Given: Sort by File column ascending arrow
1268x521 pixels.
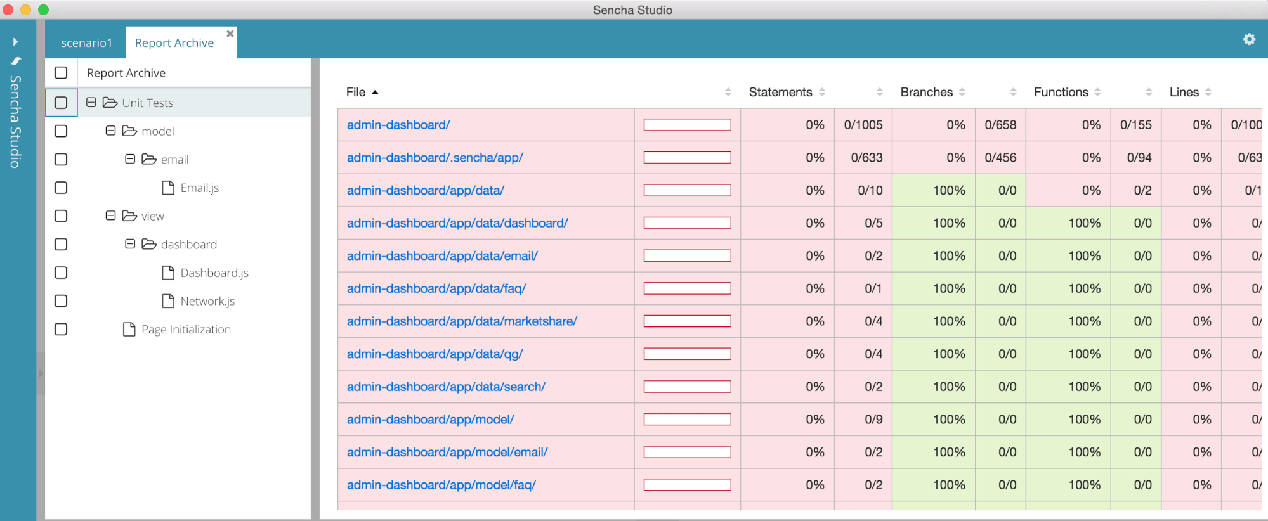Looking at the screenshot, I should (375, 93).
